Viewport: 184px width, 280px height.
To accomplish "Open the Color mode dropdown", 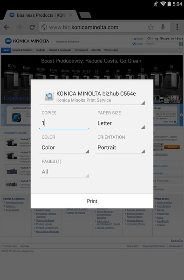I will tap(64, 147).
